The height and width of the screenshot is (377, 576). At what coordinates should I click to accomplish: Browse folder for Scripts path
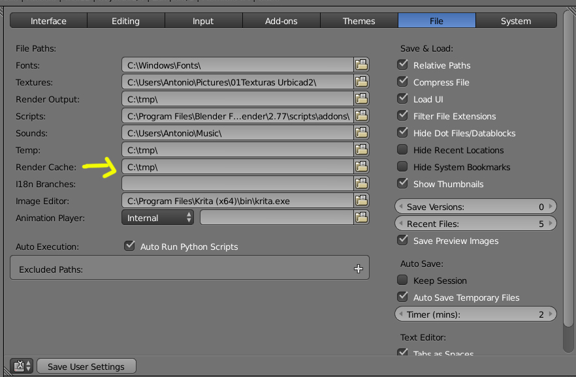(361, 116)
